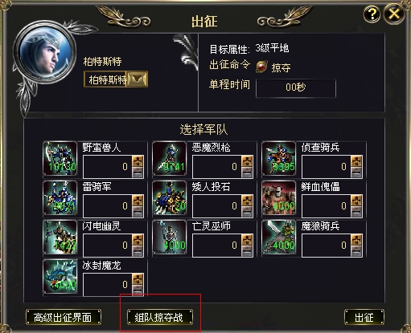Open the 柏特斯特 hero dropdown arrow
Screen dimensions: 411x333
click(138, 79)
